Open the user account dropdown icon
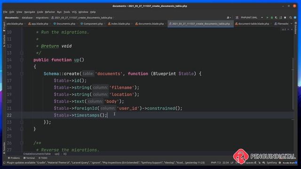Viewport: 301px width, 169px height. coord(229,18)
